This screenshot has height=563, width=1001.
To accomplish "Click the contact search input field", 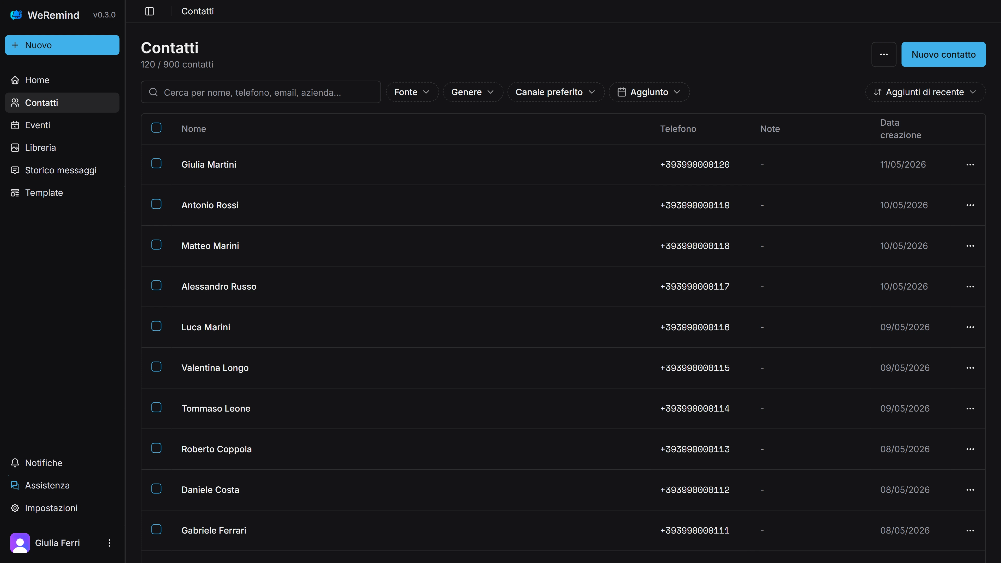I will (261, 92).
